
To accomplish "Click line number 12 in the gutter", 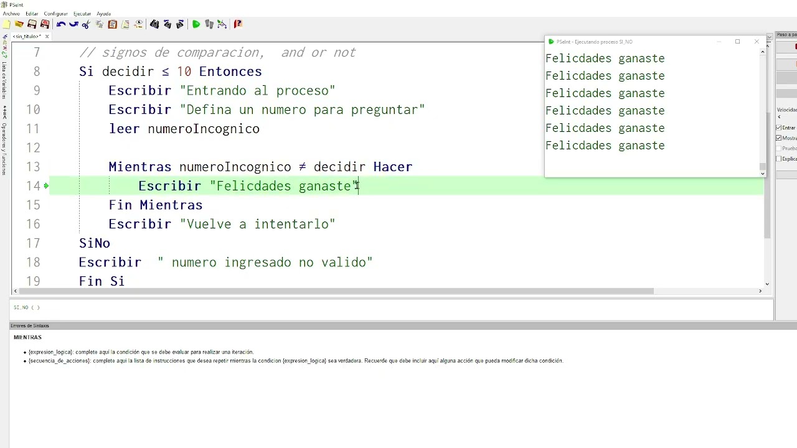I will tap(33, 148).
